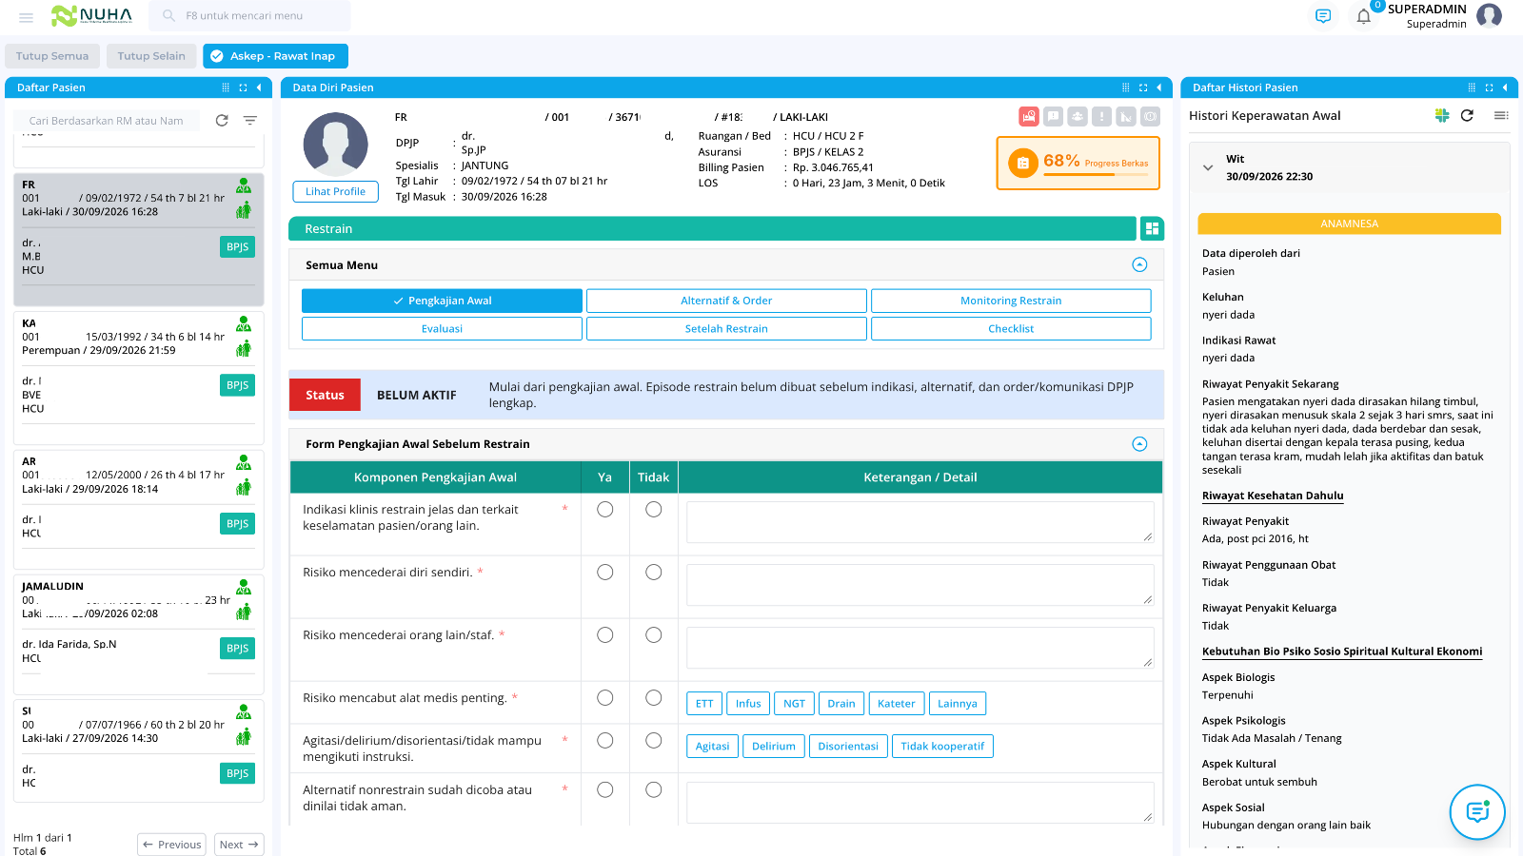
Task: Go to the Next page of patients
Action: (239, 845)
